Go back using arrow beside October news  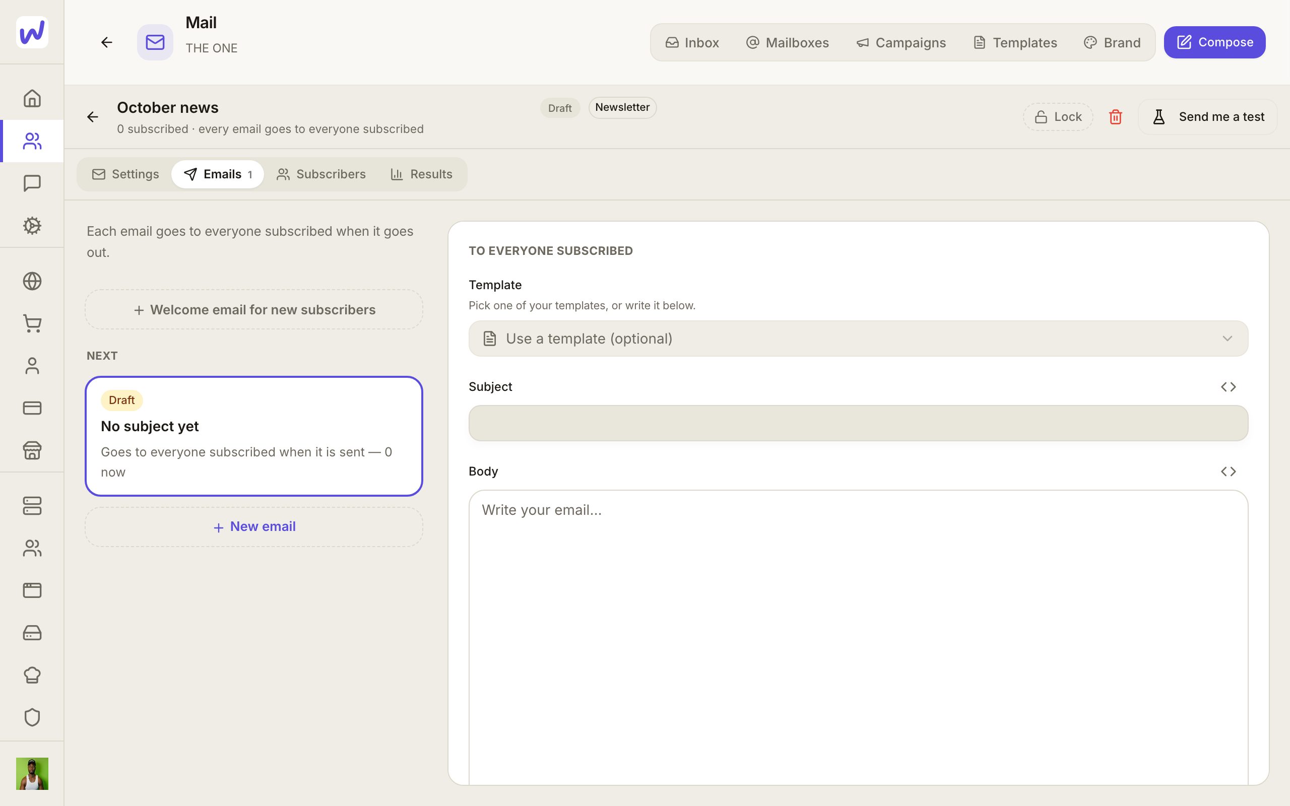pos(93,117)
